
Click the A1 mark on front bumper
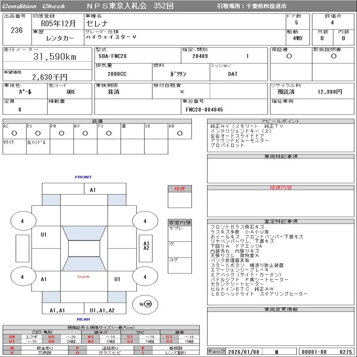coord(93,190)
